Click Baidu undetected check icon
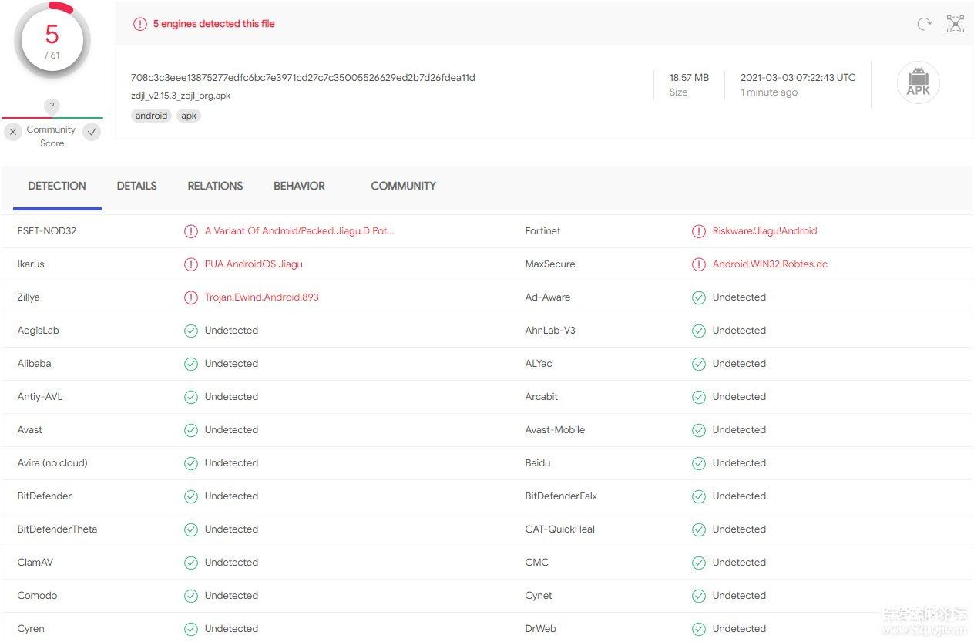This screenshot has height=642, width=974. pyautogui.click(x=699, y=463)
